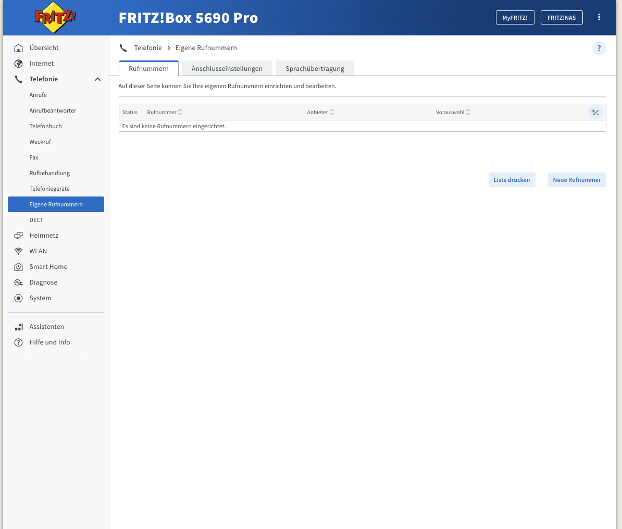
Task: Click the FRITZ!Box 5690 Pro title
Action: point(189,18)
